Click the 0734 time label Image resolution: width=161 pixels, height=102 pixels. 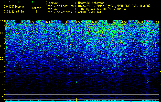coord(64,22)
